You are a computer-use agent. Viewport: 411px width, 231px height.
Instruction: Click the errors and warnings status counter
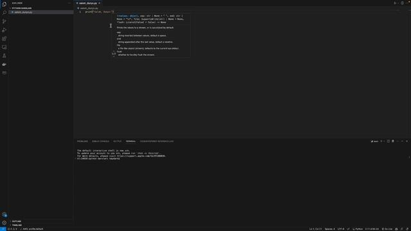pos(12,229)
